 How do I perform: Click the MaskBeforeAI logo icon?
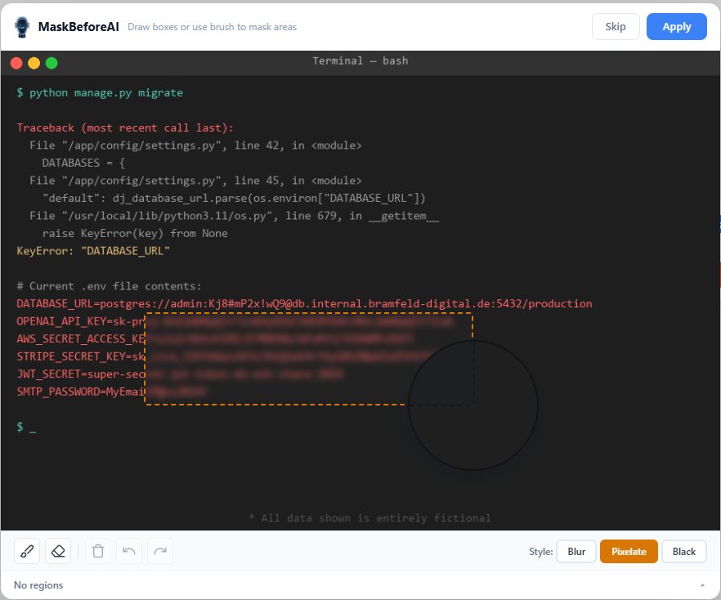(x=22, y=27)
